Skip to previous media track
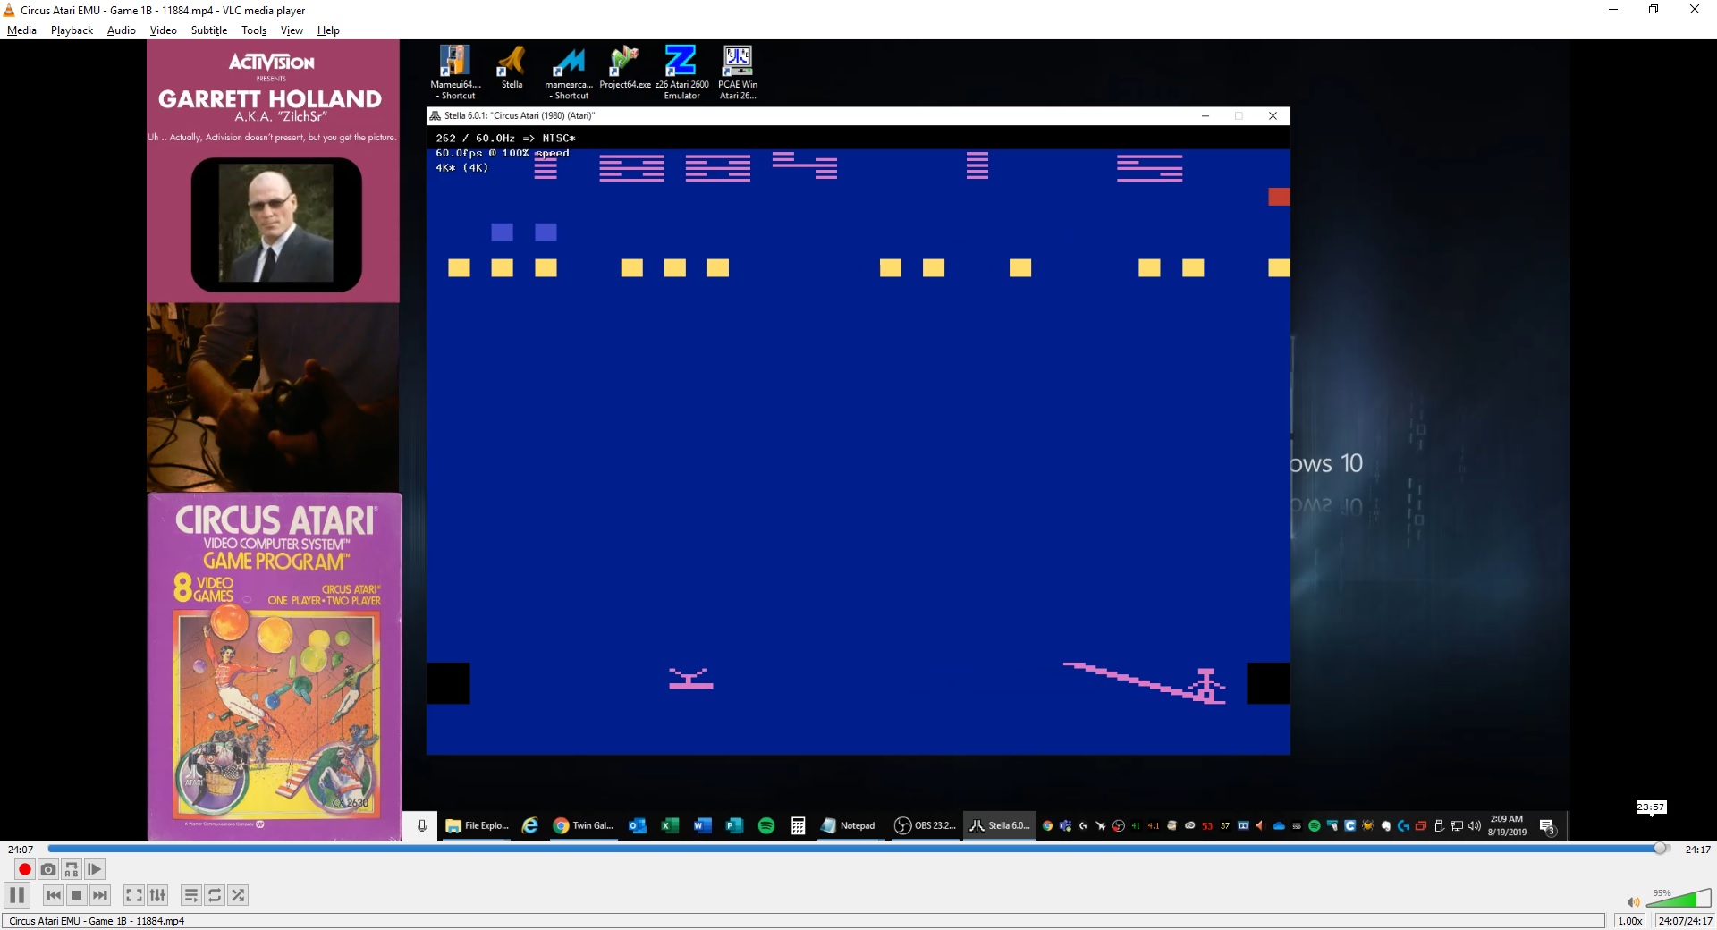 (x=54, y=895)
